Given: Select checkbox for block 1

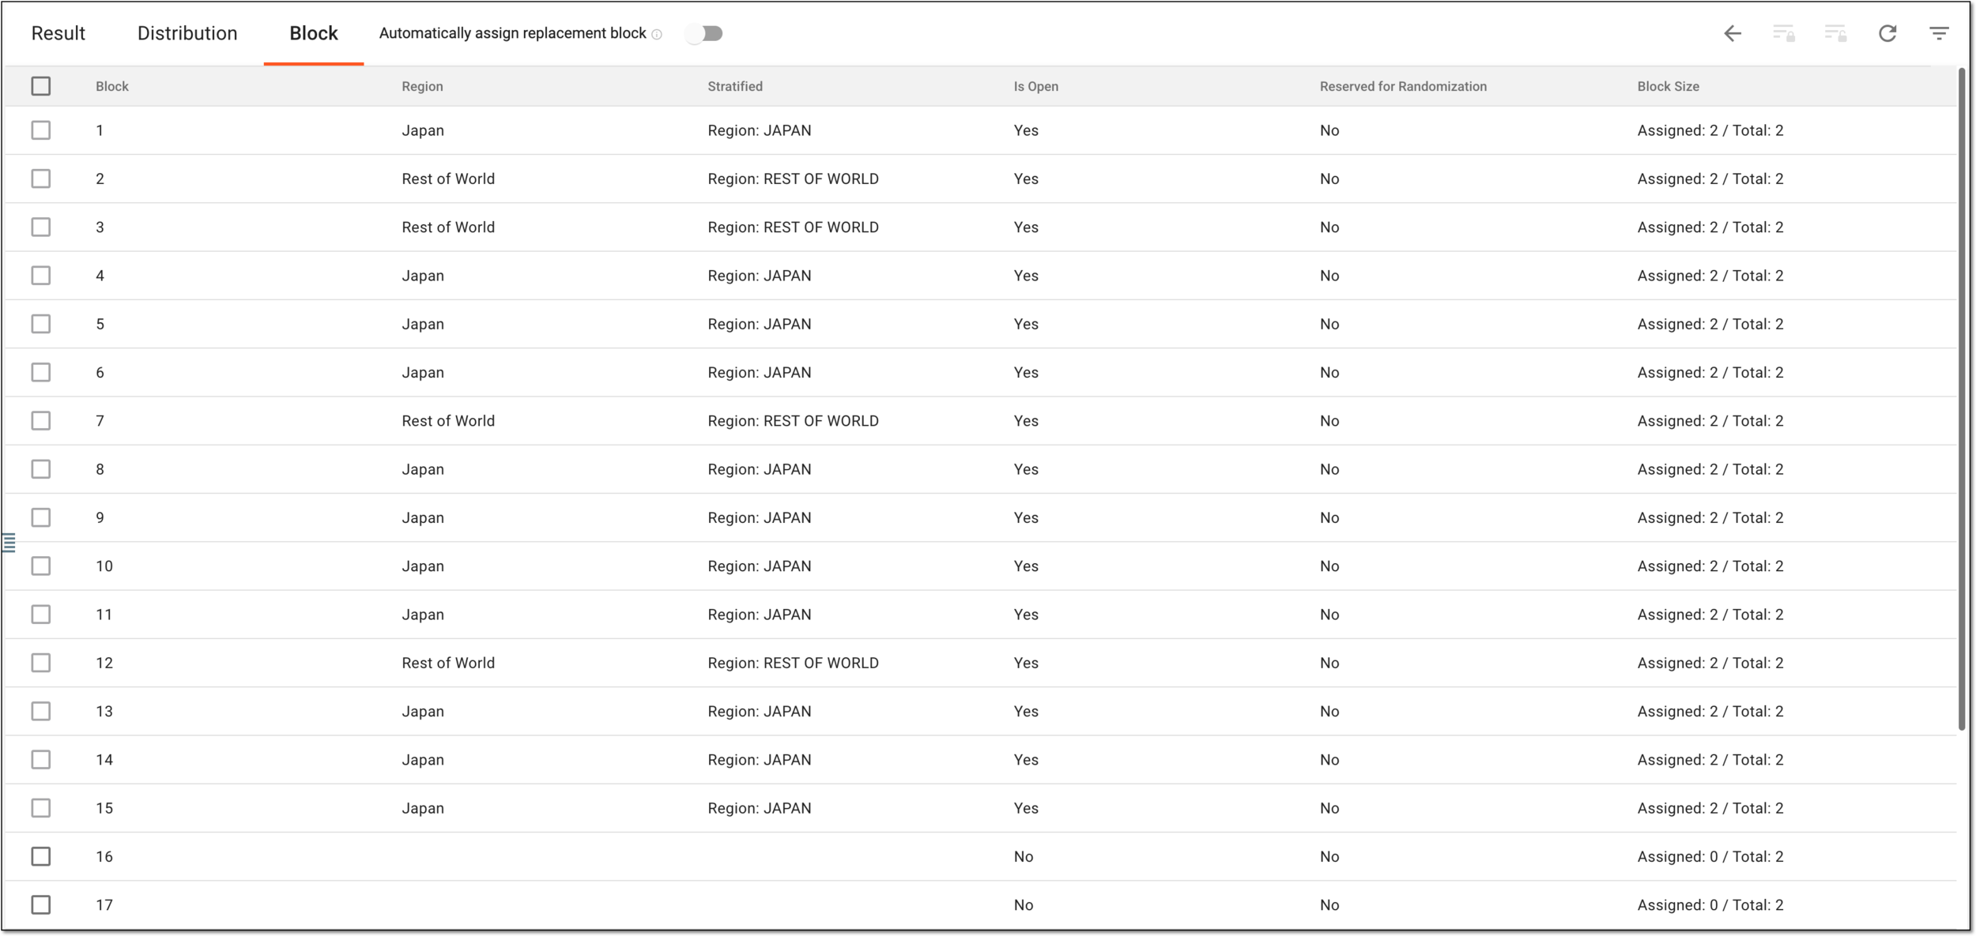Looking at the screenshot, I should [41, 130].
